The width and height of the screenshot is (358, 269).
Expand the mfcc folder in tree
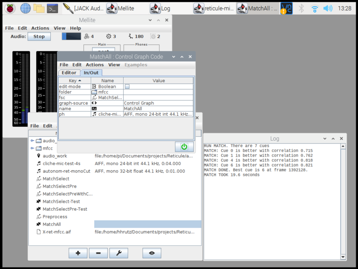pyautogui.click(x=32, y=148)
